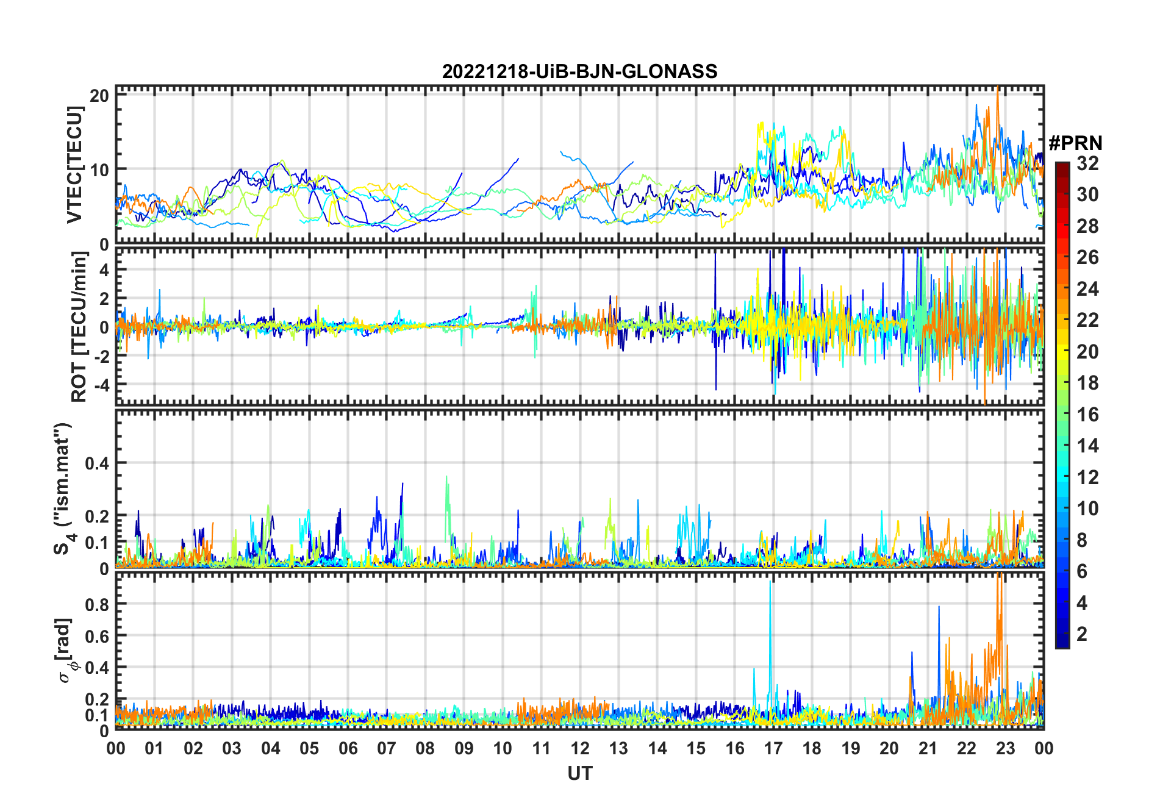
Task: Click colorbar tick label 26
Action: tap(1087, 257)
